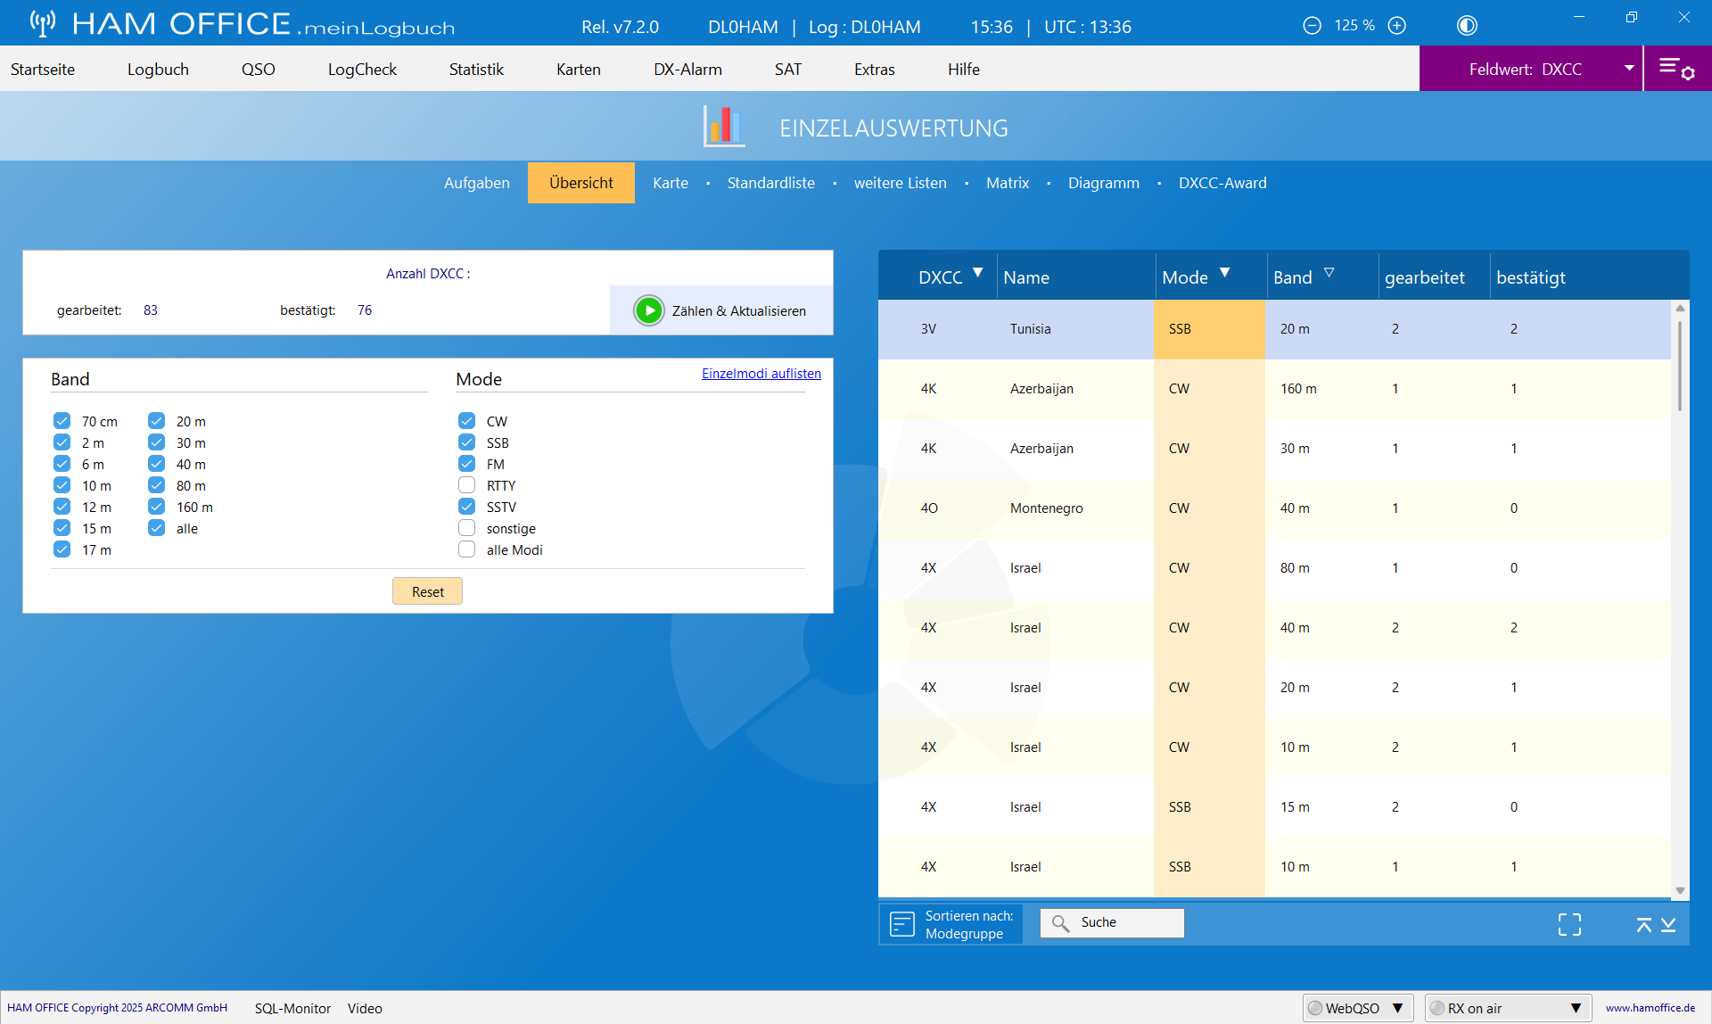Toggle the 17 m band checkbox

[x=62, y=549]
